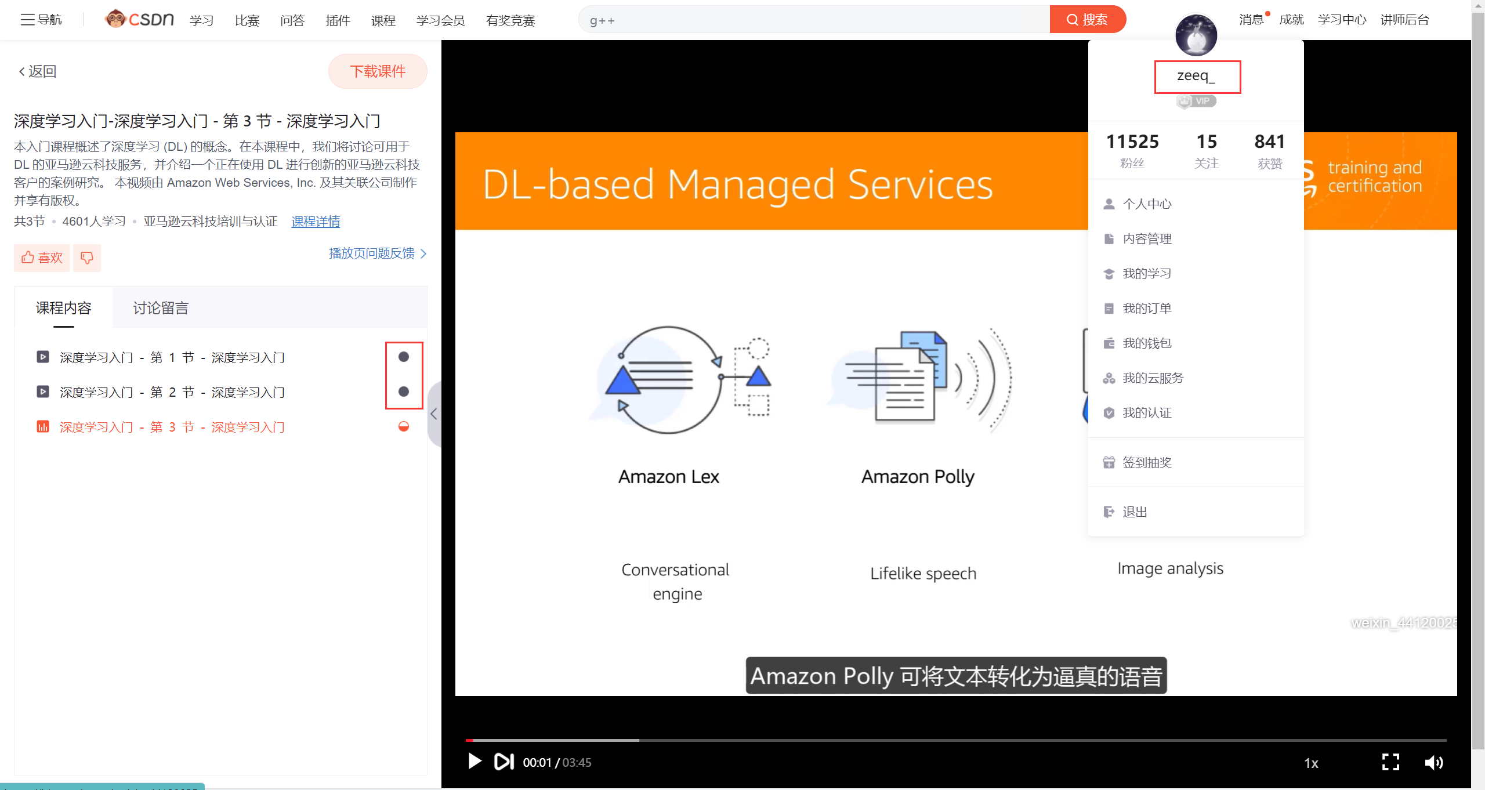Enter fullscreen video mode
The height and width of the screenshot is (790, 1485).
[1390, 762]
